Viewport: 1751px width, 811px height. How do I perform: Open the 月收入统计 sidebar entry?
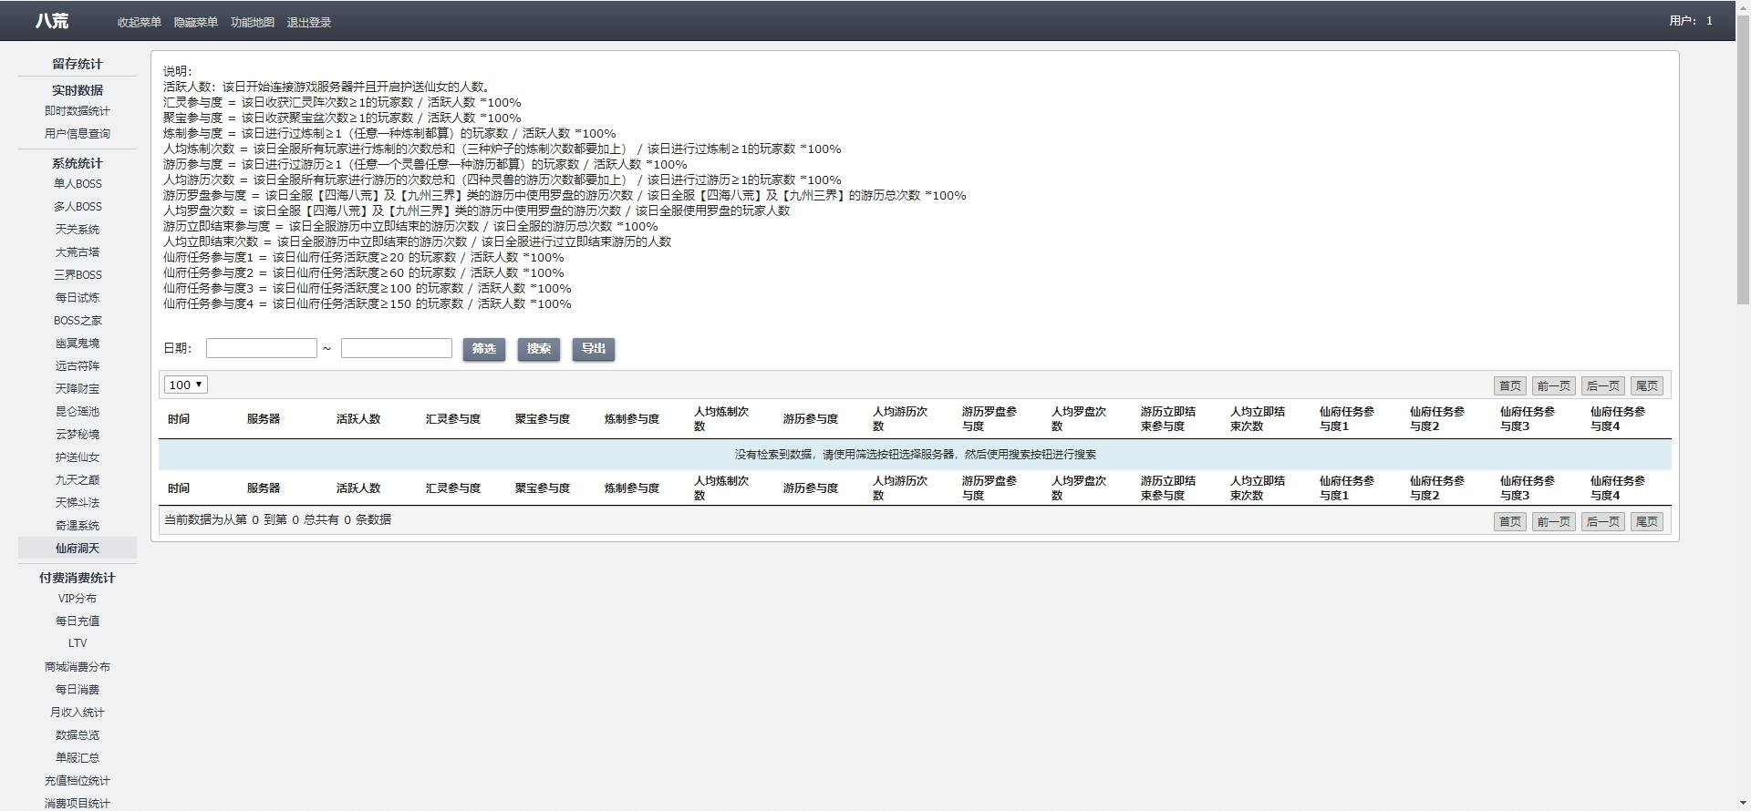pyautogui.click(x=78, y=713)
